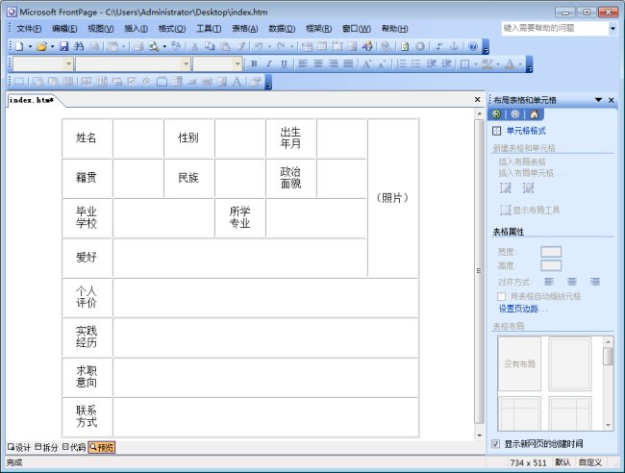Click the Center align icon in formatting toolbar
Image resolution: width=625 pixels, height=473 pixels.
point(318,63)
